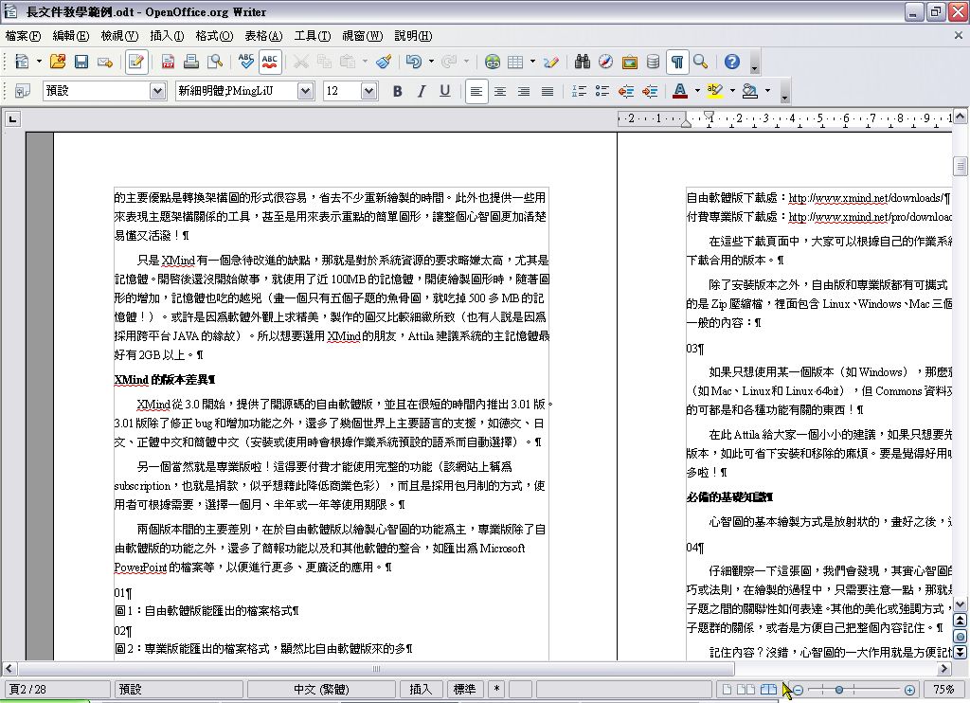The image size is (970, 703).
Task: Click the New document icon
Action: point(22,62)
